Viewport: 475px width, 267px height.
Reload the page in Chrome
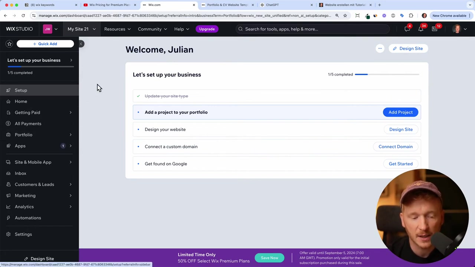(x=23, y=16)
